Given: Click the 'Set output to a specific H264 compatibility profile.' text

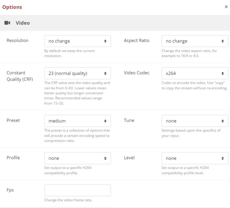Looking at the screenshot, I should [68, 170].
